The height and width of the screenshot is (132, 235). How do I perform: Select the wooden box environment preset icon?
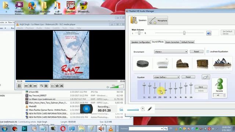[202, 63]
